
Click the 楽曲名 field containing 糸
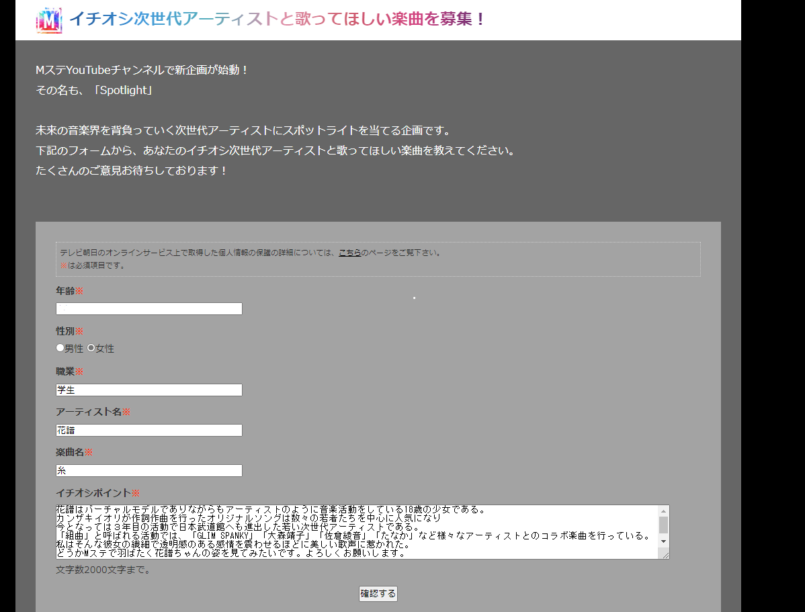pos(149,470)
